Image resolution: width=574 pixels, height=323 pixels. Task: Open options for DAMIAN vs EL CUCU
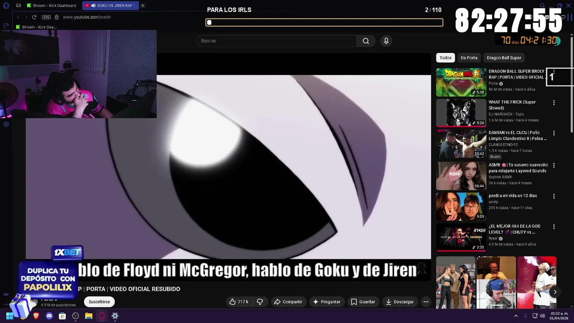[554, 133]
